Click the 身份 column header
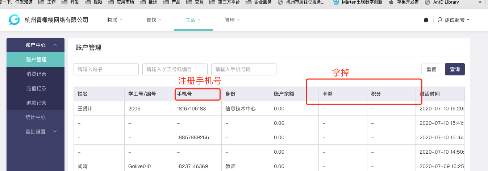The width and height of the screenshot is (488, 171). point(245,94)
